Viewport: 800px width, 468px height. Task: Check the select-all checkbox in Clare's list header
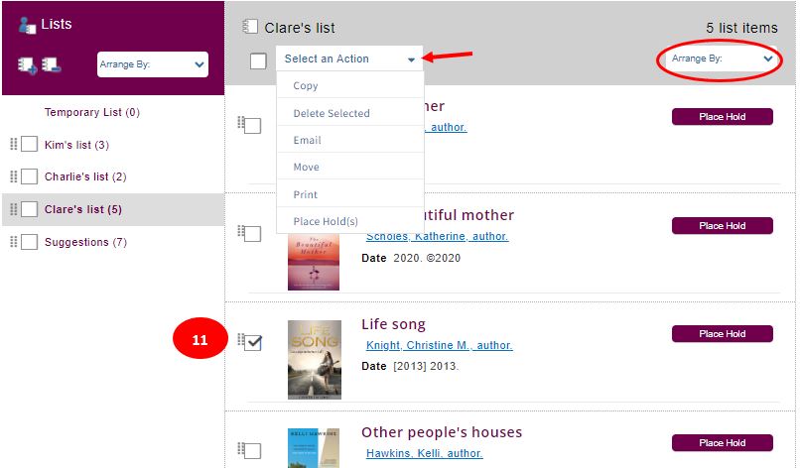[258, 61]
